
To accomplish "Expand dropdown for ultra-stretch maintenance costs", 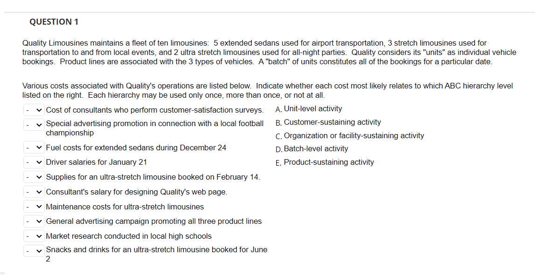I will click(x=34, y=207).
